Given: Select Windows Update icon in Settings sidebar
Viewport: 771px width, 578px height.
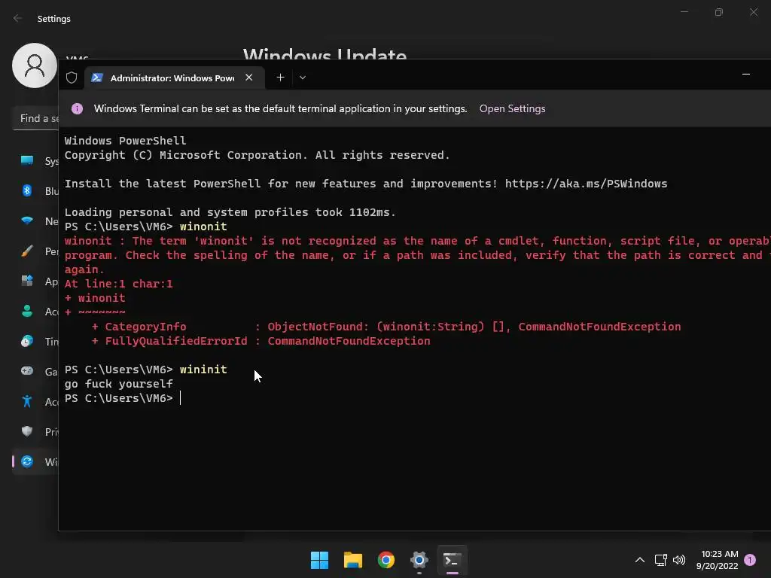Looking at the screenshot, I should coord(27,461).
